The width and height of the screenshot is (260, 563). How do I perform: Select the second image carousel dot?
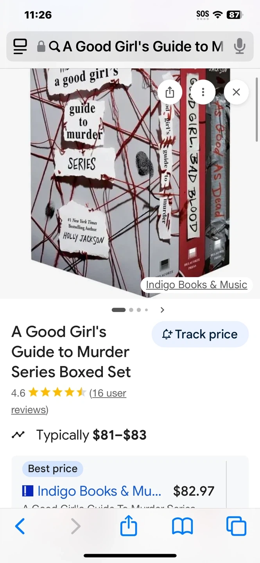tap(131, 310)
